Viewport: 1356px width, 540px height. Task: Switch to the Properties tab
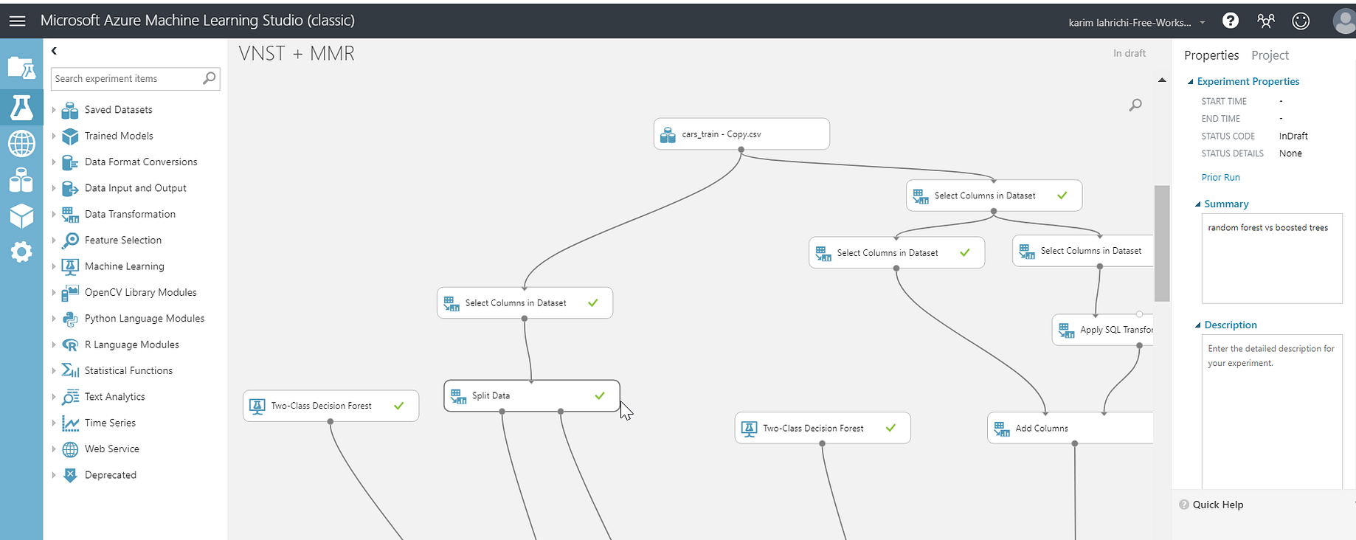pyautogui.click(x=1211, y=55)
